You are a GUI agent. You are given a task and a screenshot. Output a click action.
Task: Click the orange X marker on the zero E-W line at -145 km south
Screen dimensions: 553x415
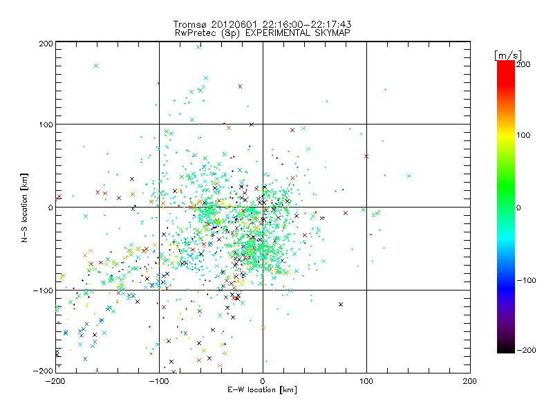point(263,328)
